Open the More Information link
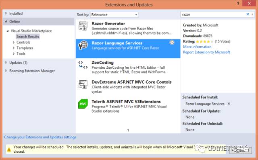 click(x=197, y=47)
